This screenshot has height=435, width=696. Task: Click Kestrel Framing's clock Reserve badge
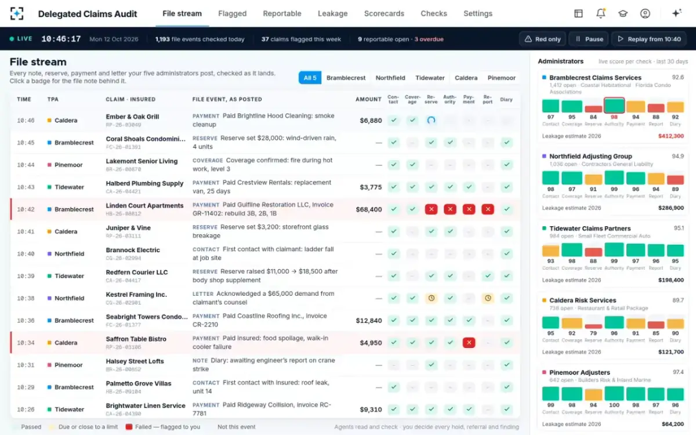pos(431,298)
